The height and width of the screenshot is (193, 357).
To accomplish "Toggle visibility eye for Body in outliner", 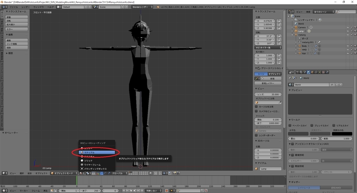I will pos(348,46).
